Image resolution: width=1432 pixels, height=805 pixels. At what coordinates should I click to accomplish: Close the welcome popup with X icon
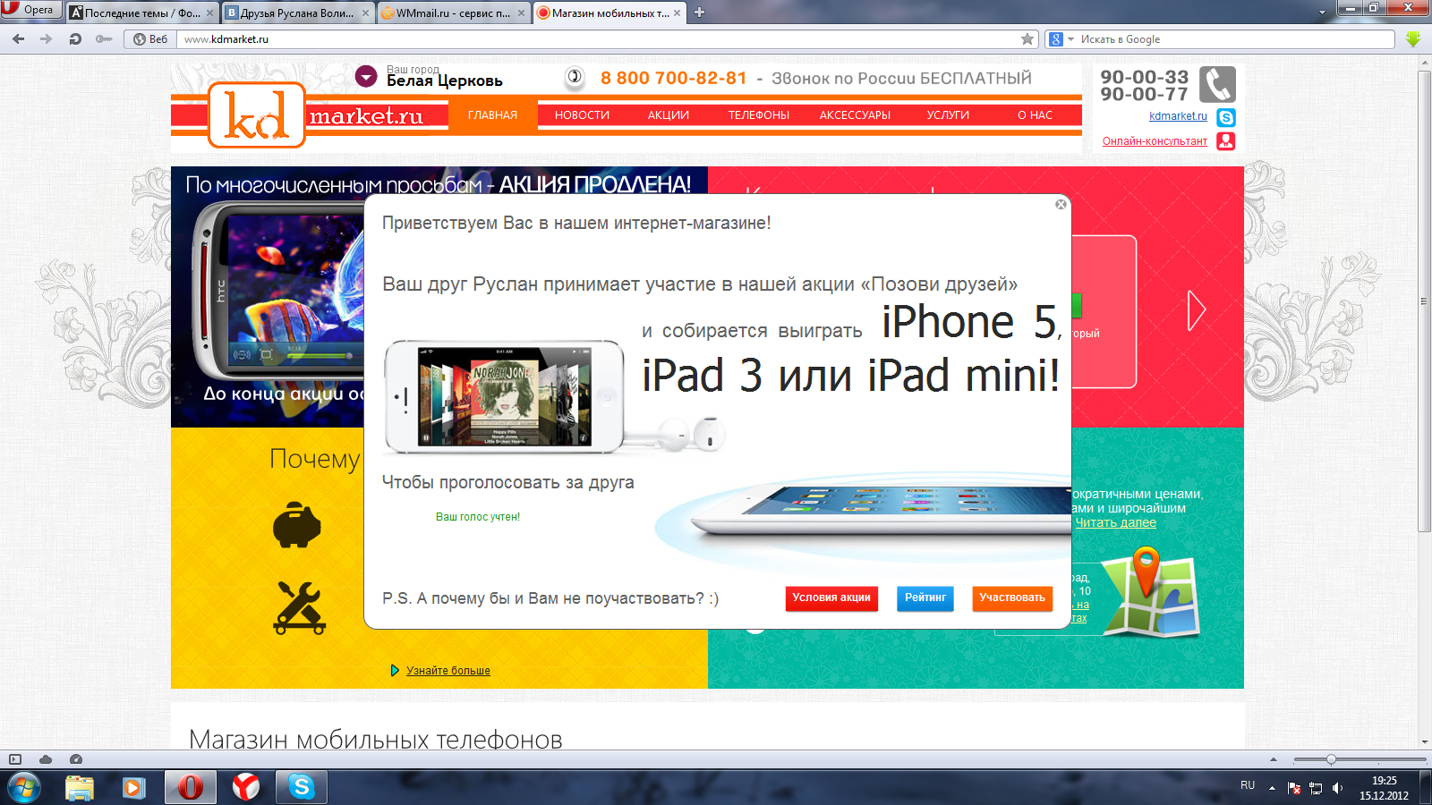point(1061,204)
